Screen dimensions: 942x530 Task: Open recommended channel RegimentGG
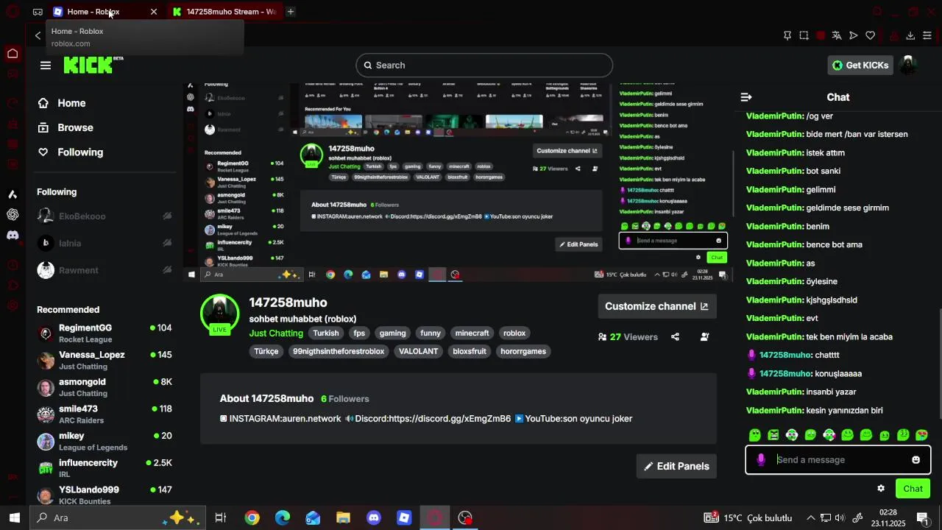(x=105, y=333)
